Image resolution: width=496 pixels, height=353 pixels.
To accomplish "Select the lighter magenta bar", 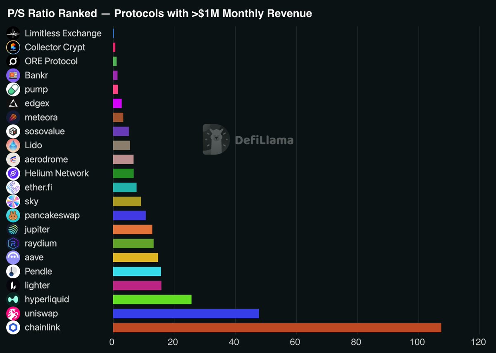I will (137, 285).
